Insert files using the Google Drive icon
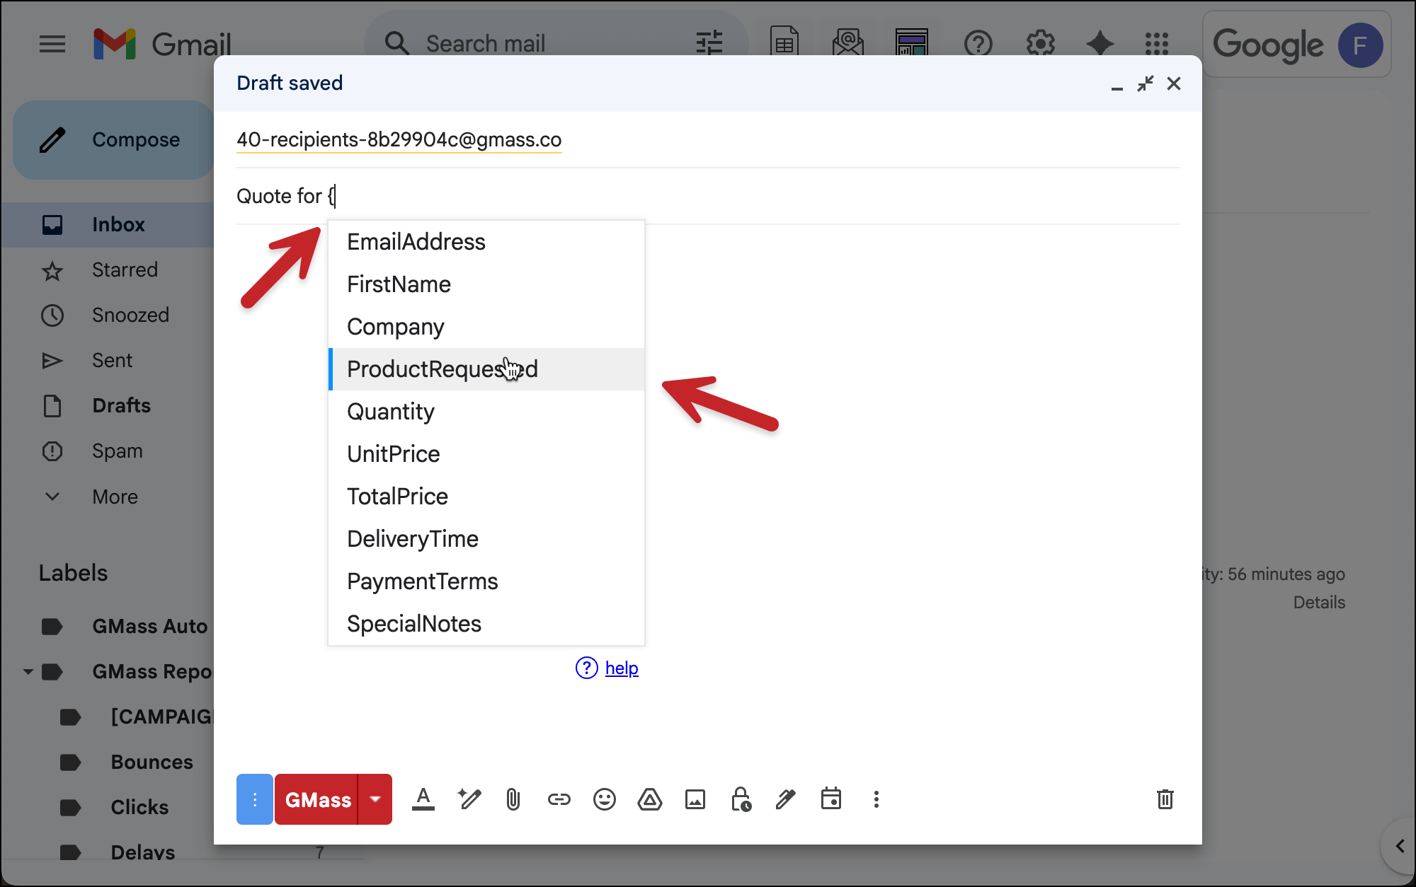The image size is (1416, 887). click(650, 799)
